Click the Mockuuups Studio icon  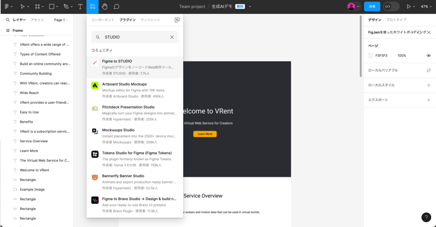click(95, 131)
